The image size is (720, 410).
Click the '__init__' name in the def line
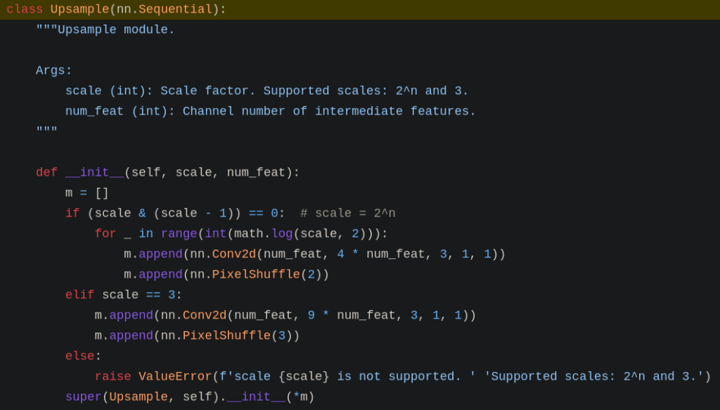(x=94, y=172)
